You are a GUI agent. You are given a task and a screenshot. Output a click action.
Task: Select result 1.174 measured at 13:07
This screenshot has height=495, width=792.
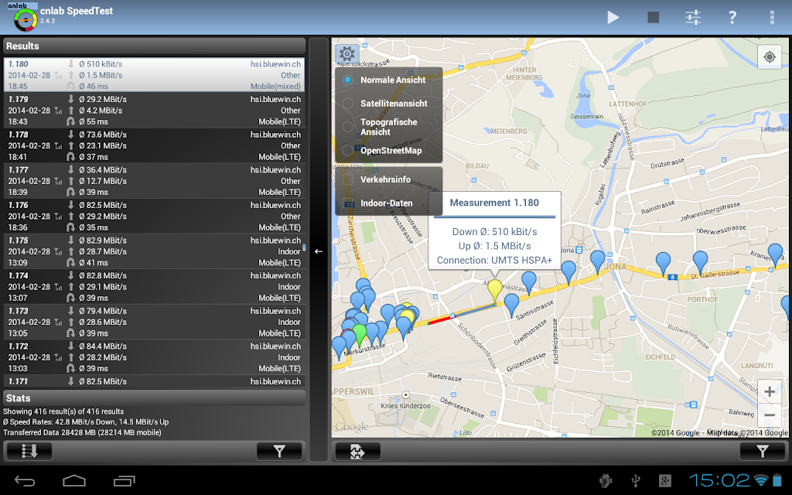(x=154, y=287)
